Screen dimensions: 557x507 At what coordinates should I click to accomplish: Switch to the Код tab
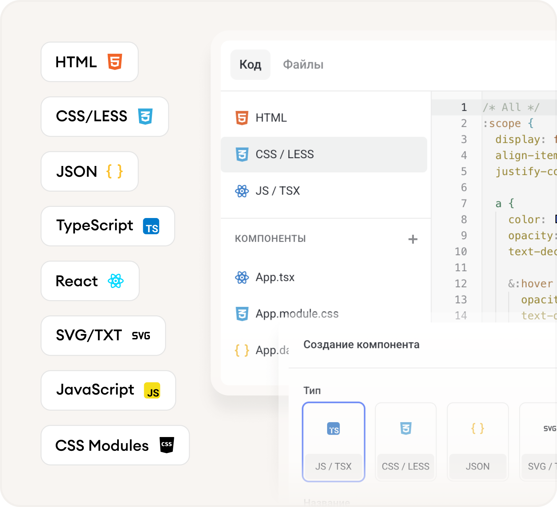[x=250, y=65]
